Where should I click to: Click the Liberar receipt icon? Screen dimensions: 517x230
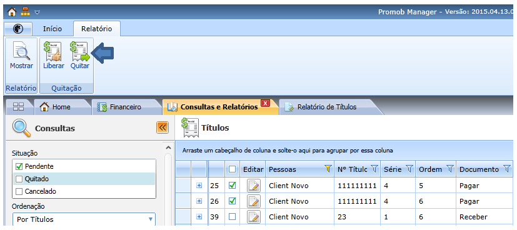(53, 51)
